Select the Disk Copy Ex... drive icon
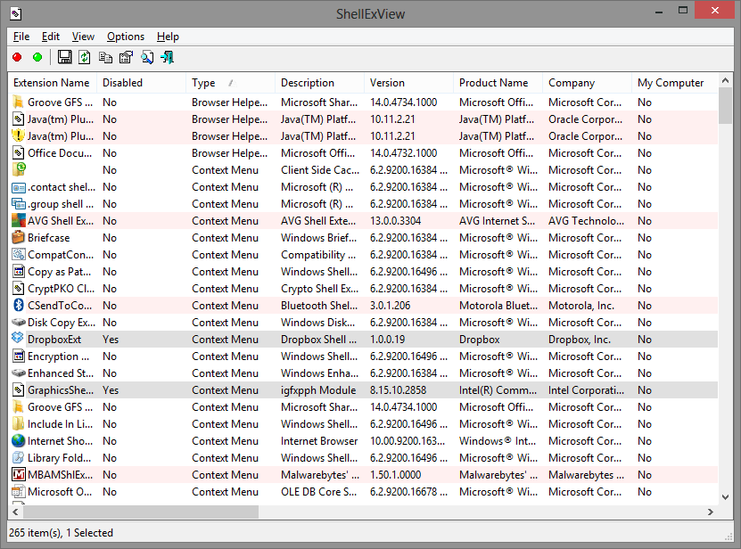 18,323
